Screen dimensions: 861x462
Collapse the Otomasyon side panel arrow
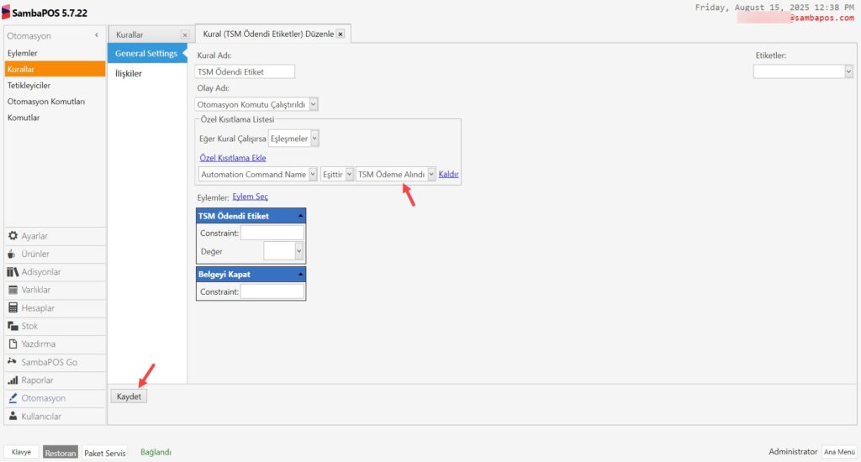tap(97, 35)
